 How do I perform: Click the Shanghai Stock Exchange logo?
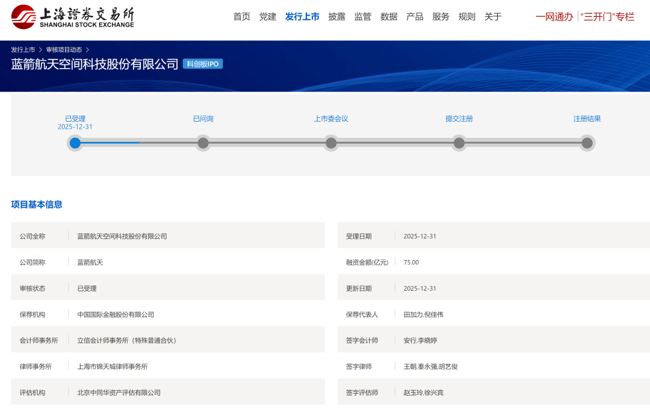[72, 16]
